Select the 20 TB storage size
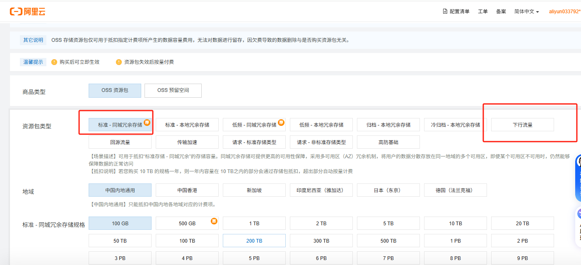Viewport: 581px width, 265px height. coord(523,223)
